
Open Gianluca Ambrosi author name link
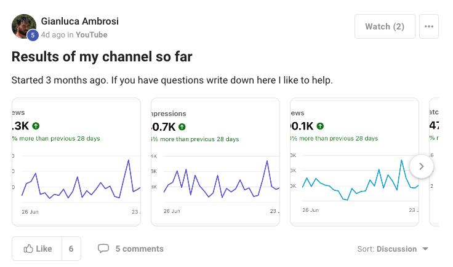pyautogui.click(x=80, y=21)
